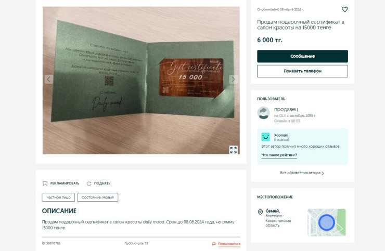Click the location pin icon near Семей
385x251 pixels.
tap(260, 212)
